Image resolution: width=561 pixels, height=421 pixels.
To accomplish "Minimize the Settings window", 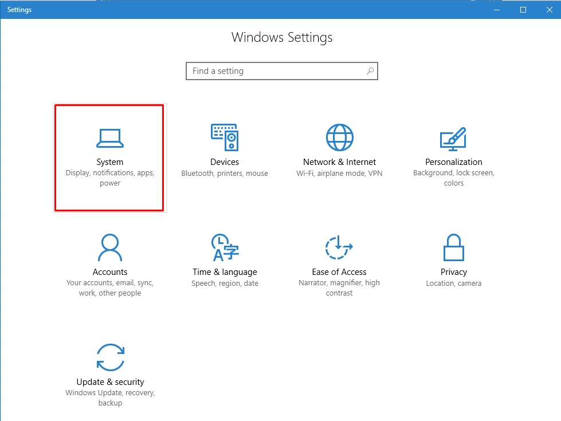I will [x=497, y=10].
